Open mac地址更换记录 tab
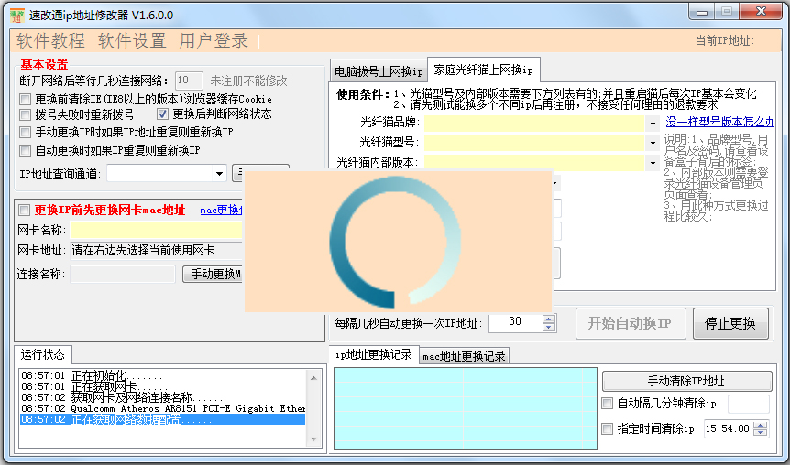 (464, 356)
